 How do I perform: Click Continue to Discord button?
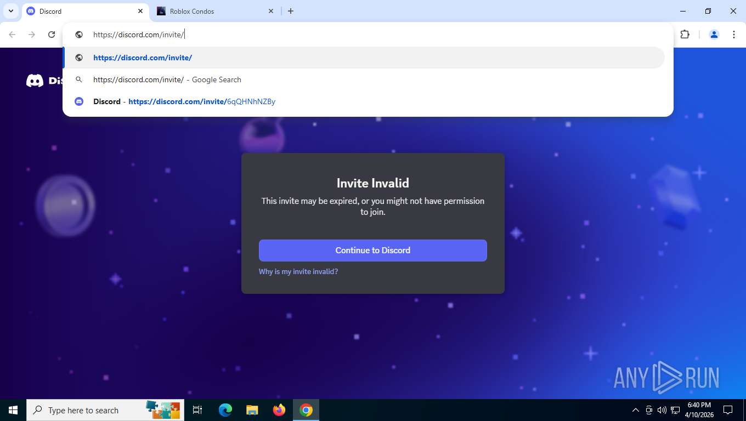coord(373,250)
